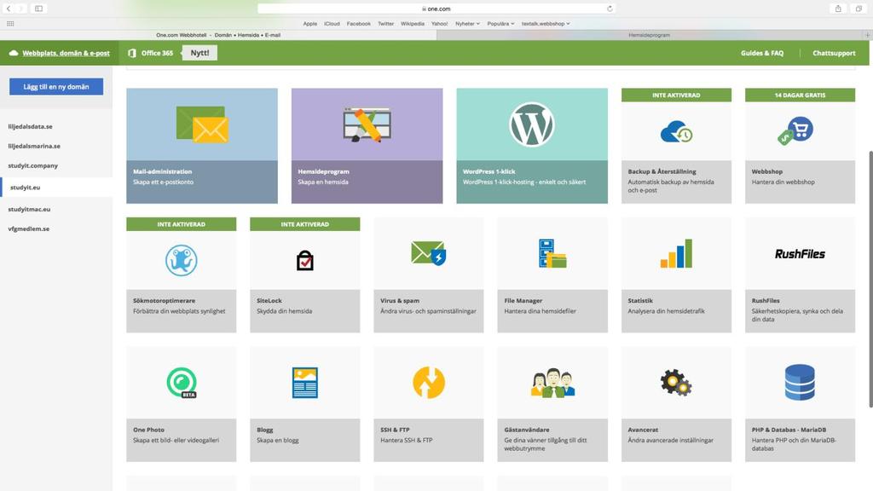Open Statistik bar chart icon
Screen dimensions: 873x491
click(676, 253)
